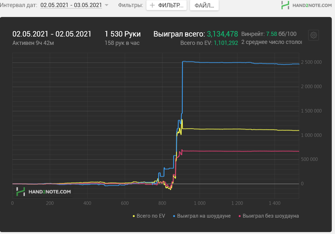Viewport: 335px width, 234px height.
Task: Select the date range 02.05.2021 - 03.05.2021 field
Action: coord(71,5)
